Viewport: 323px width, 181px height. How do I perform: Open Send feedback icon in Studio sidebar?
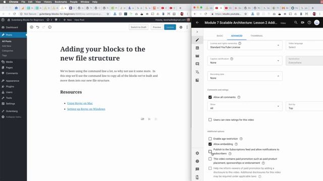pyautogui.click(x=197, y=169)
